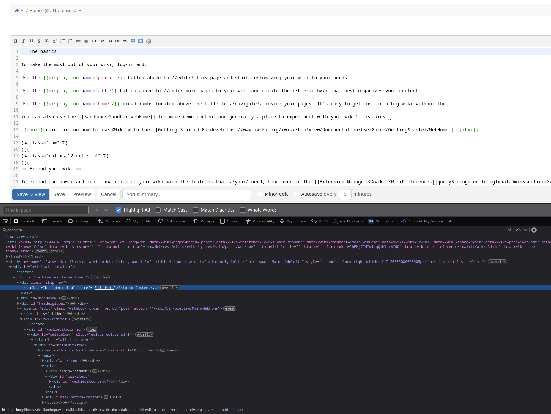Focus the Find in page field
Screen dimensions: 551x414
[x=46, y=210]
